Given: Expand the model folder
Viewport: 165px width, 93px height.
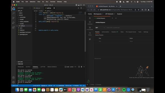Looking at the screenshot, I should (22, 19).
